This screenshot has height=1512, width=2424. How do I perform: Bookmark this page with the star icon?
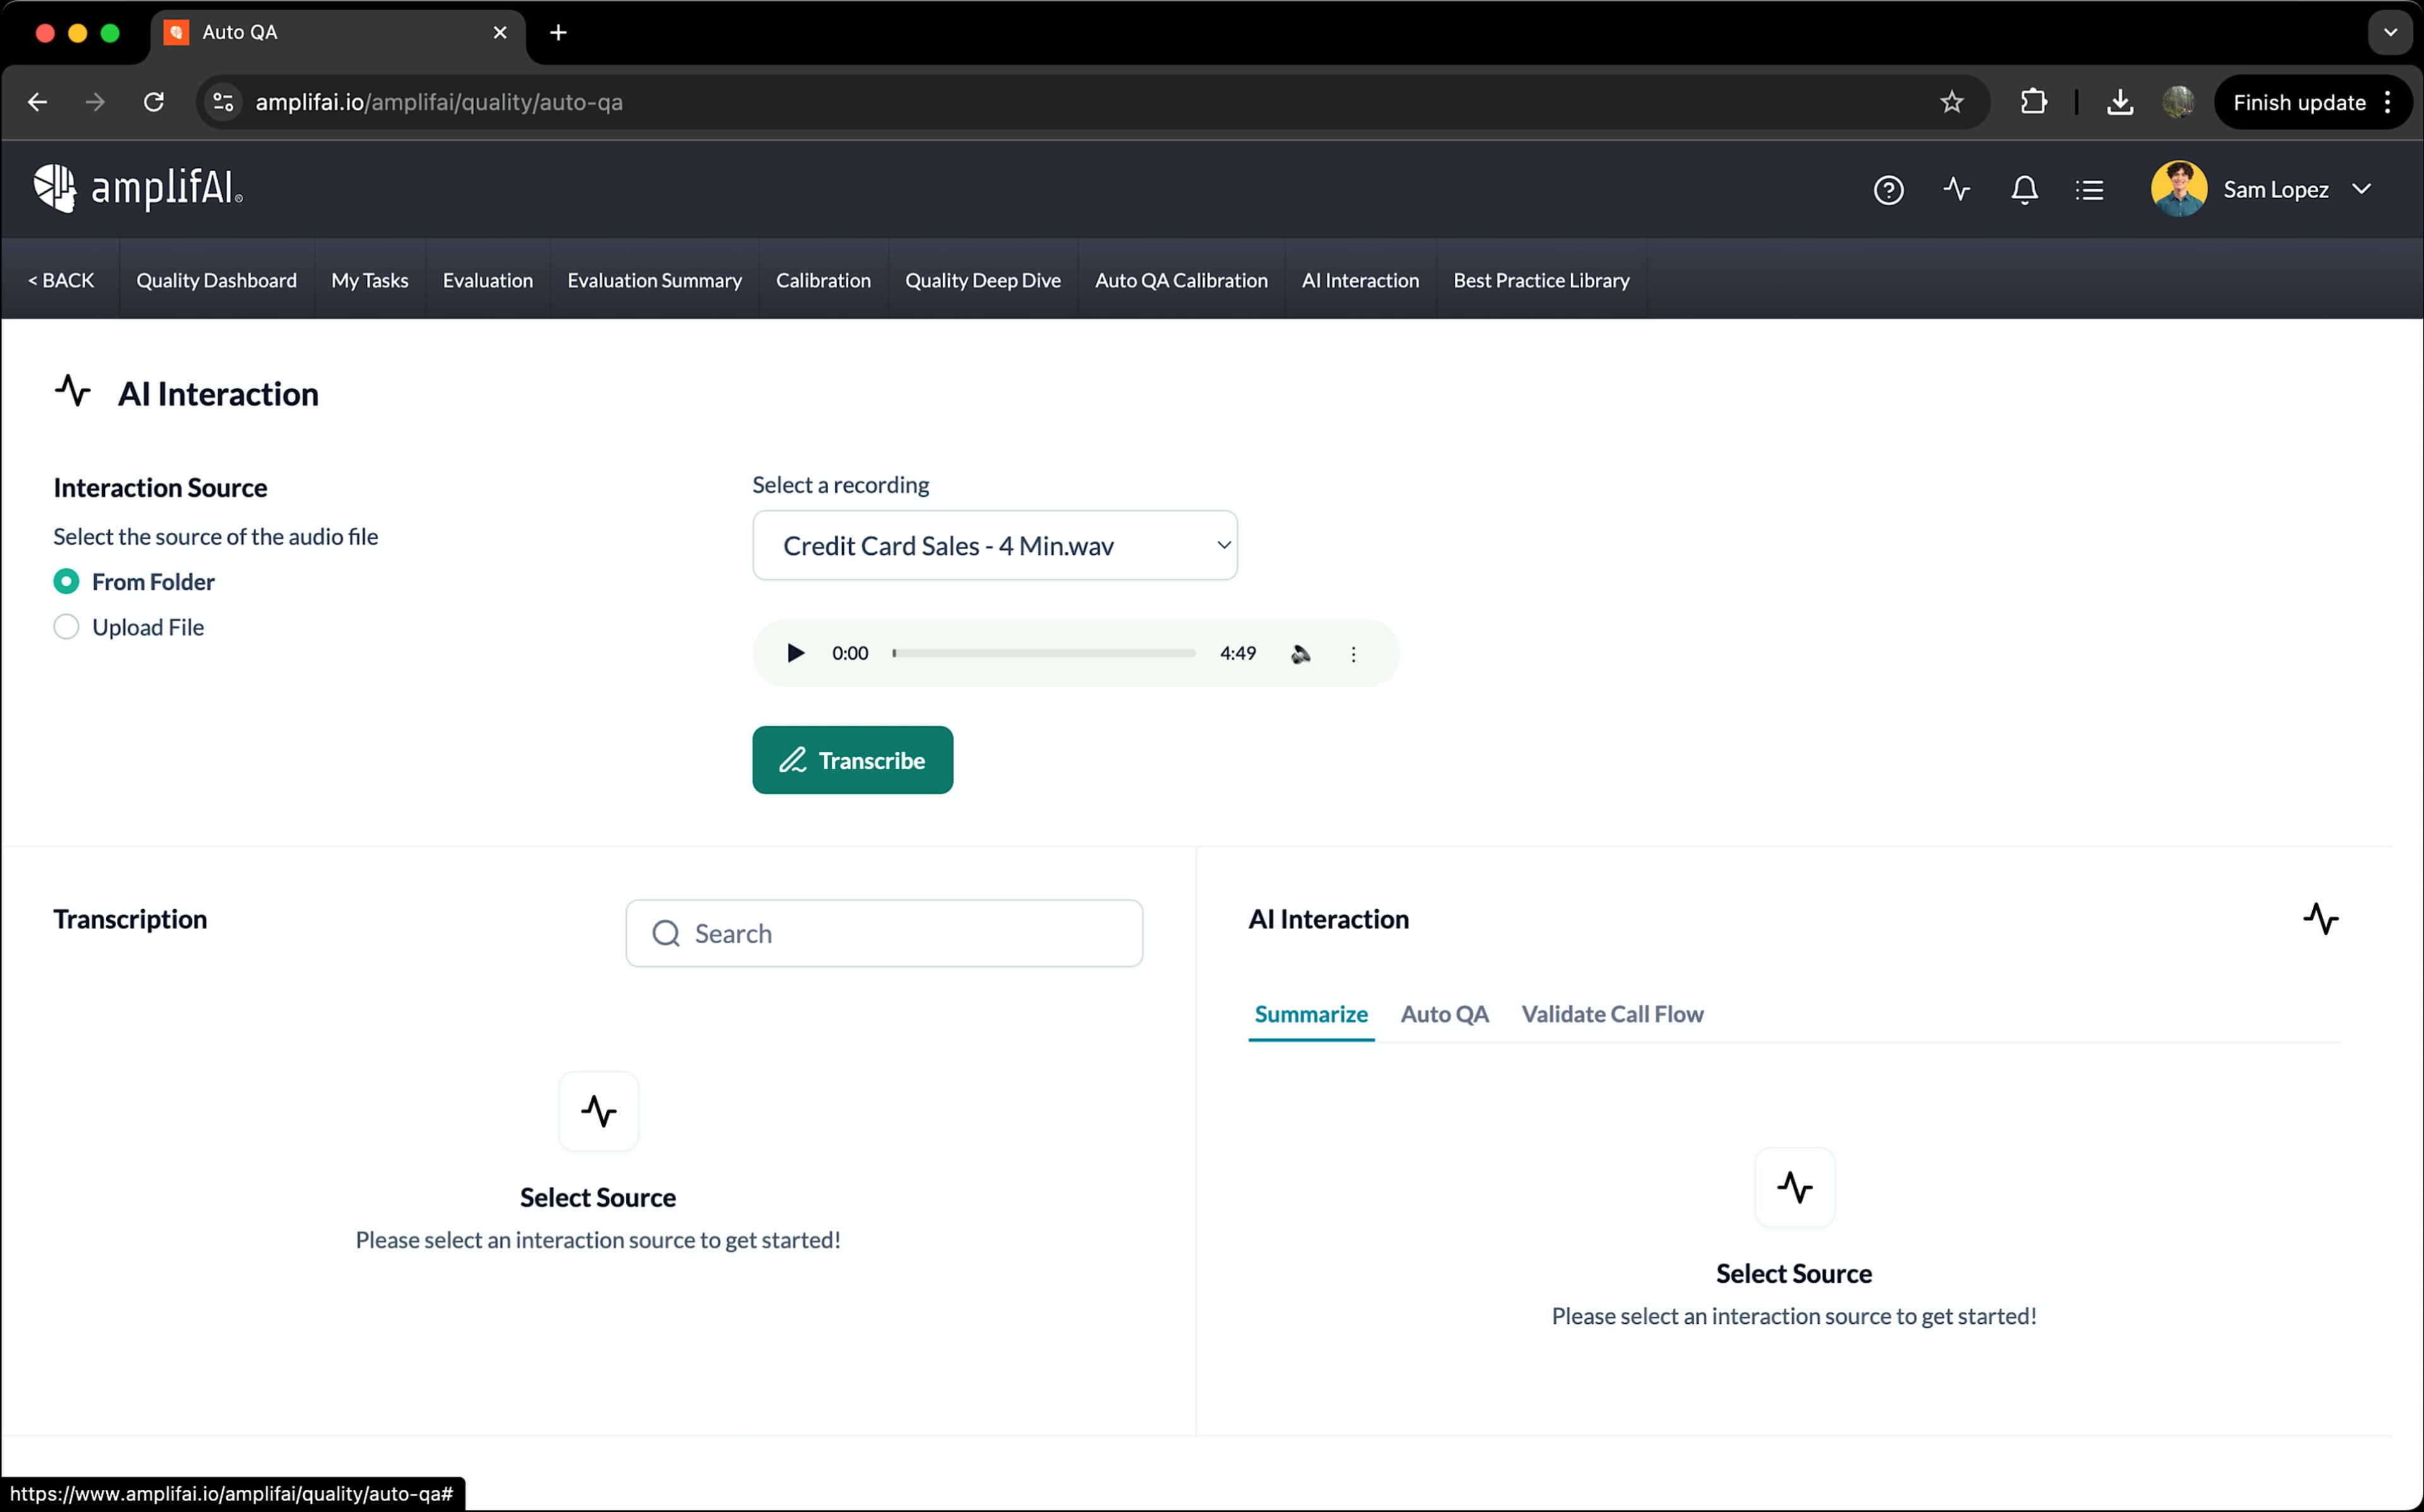point(1951,102)
